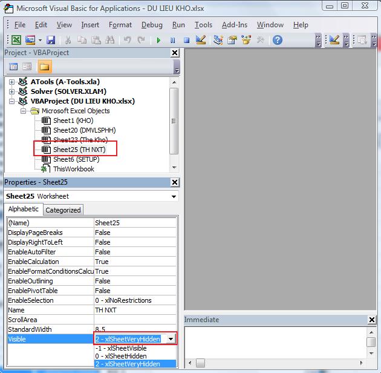
Task: Close the Immediate window pane
Action: coord(372,320)
